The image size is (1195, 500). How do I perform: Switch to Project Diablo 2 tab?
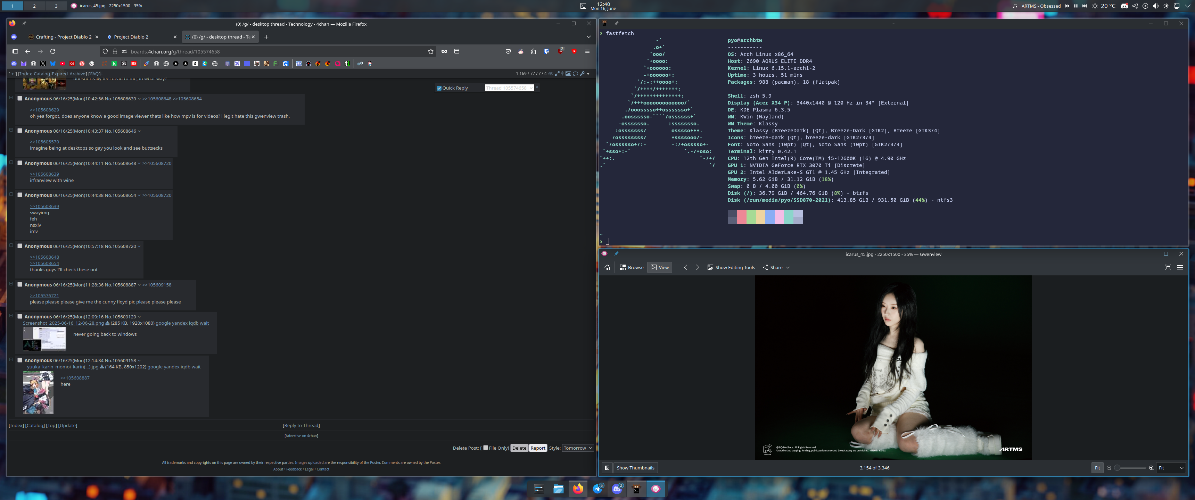(141, 37)
